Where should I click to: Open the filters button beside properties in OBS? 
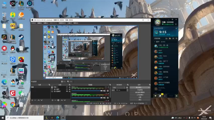click(x=70, y=82)
